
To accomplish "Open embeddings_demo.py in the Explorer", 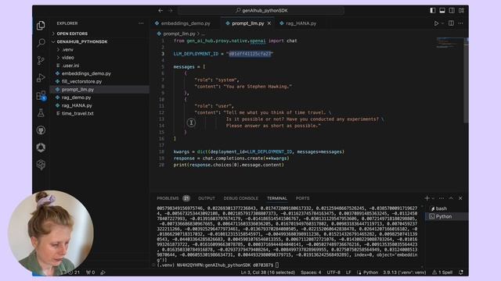I will 86,73.
